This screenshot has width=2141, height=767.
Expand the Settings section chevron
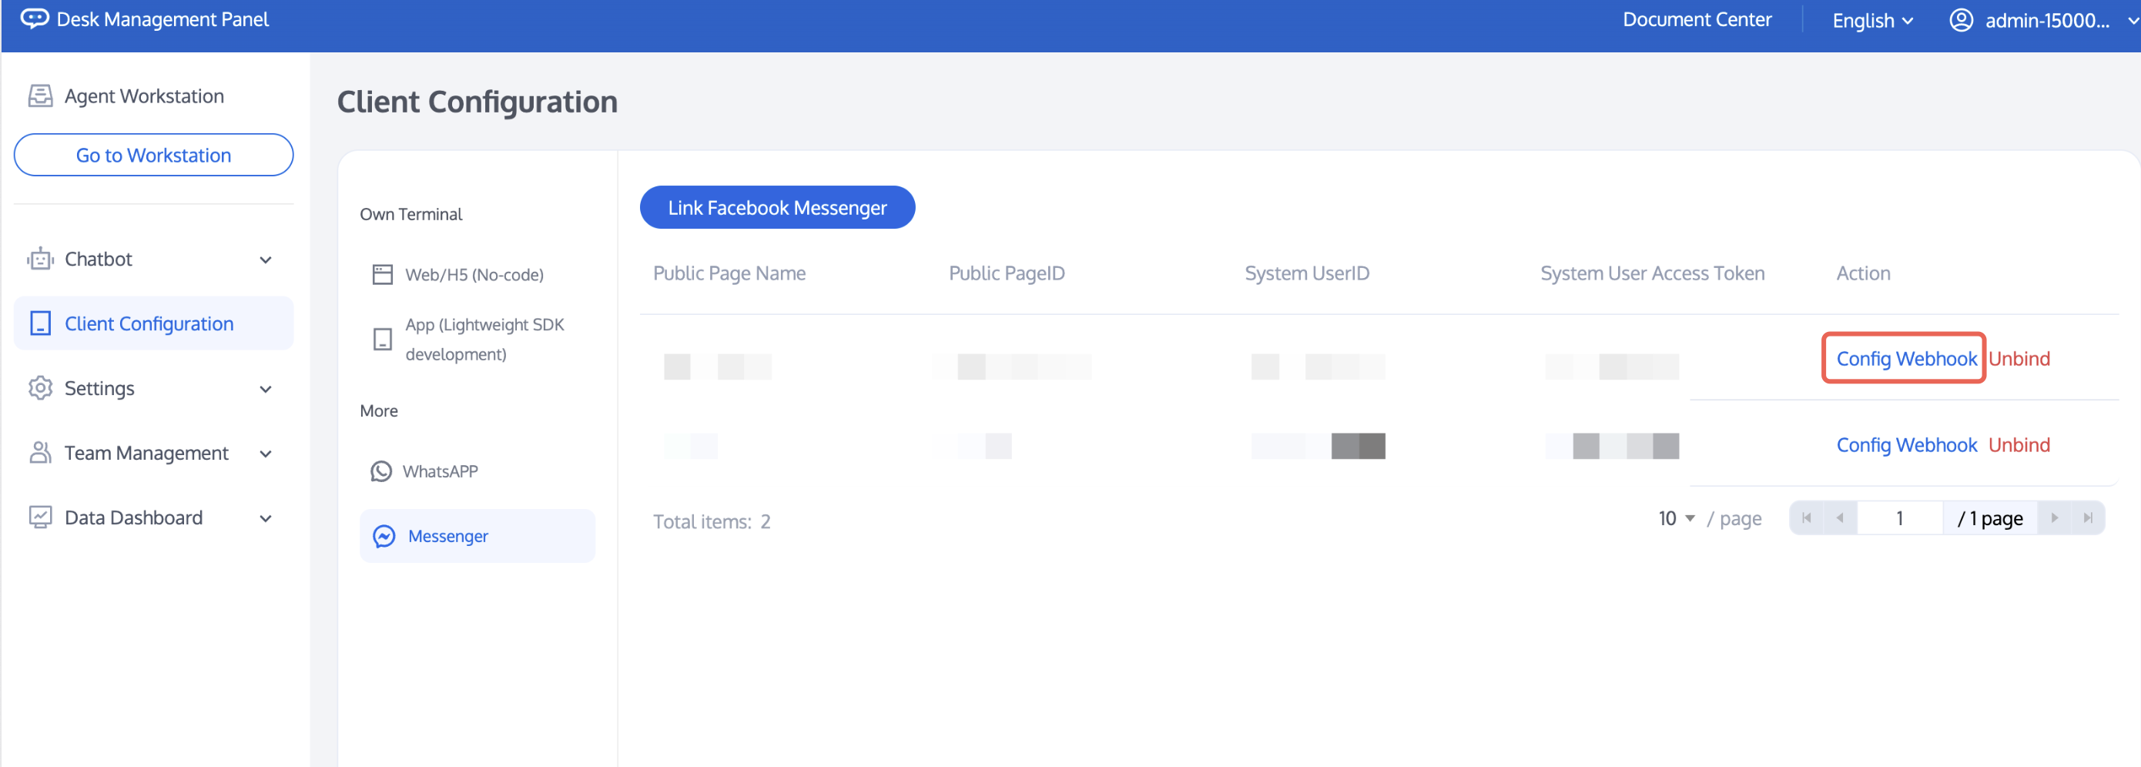265,388
